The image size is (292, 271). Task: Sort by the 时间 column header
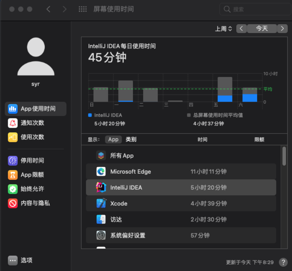pyautogui.click(x=203, y=139)
